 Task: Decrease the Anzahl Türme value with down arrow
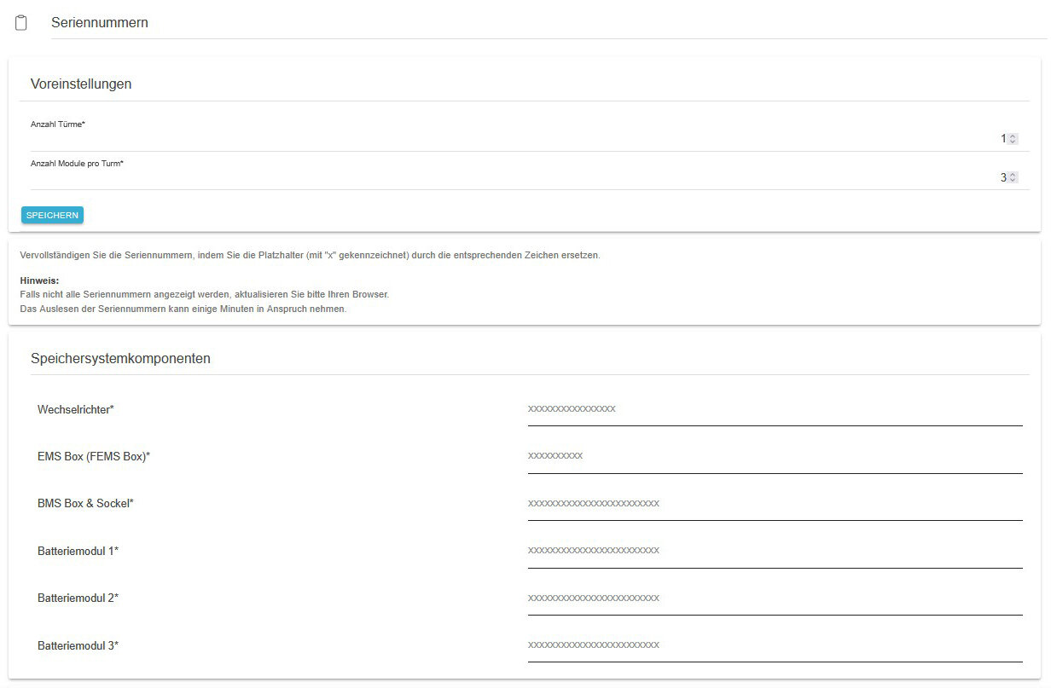(x=1013, y=142)
